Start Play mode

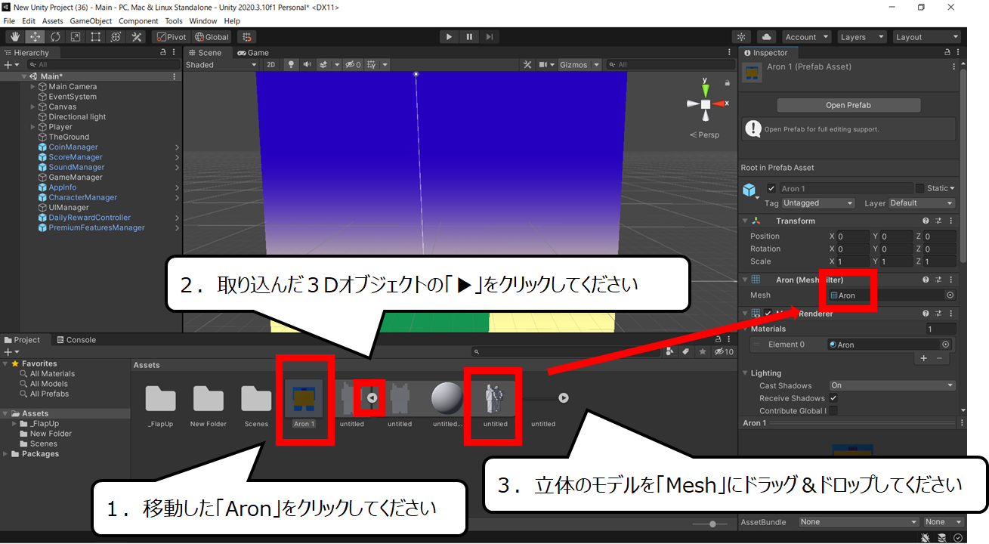[x=449, y=36]
